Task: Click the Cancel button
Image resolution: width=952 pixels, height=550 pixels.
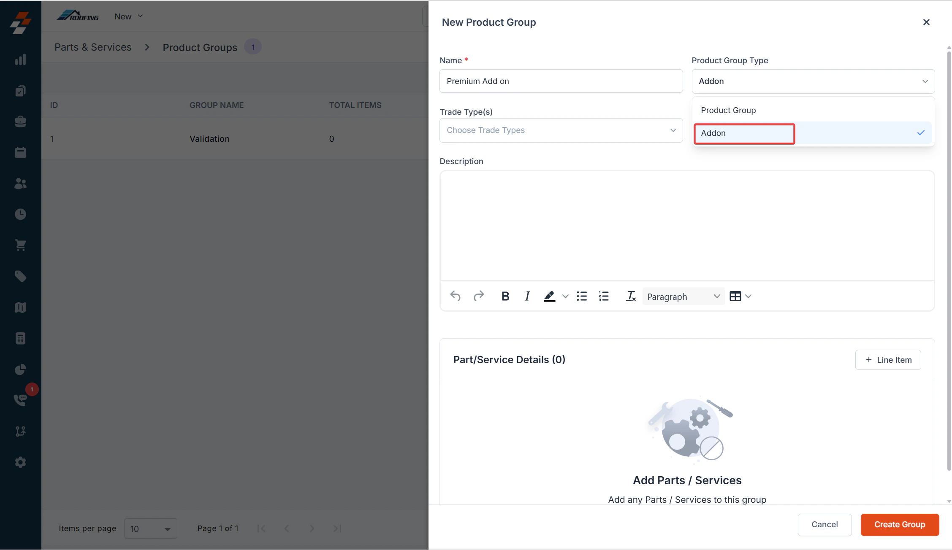Action: pyautogui.click(x=824, y=525)
